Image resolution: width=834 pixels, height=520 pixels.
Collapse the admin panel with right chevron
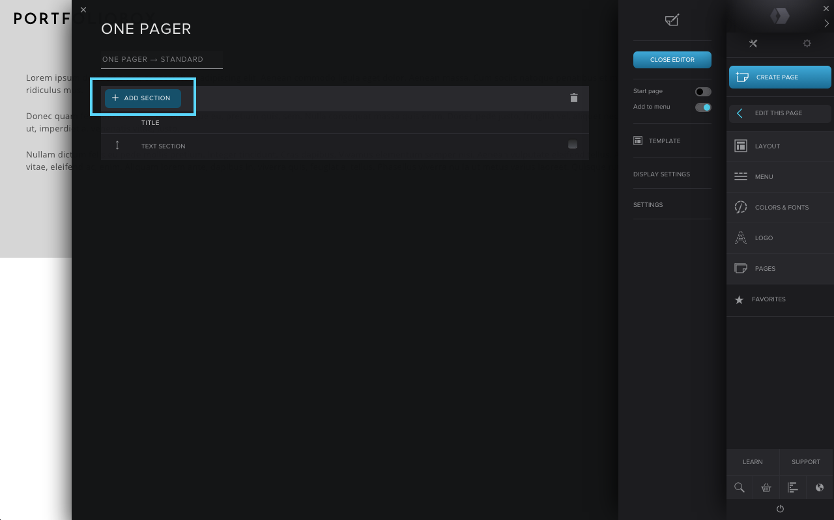[827, 23]
